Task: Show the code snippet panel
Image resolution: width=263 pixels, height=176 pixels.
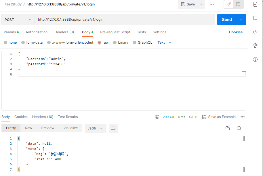Action: tap(255, 32)
